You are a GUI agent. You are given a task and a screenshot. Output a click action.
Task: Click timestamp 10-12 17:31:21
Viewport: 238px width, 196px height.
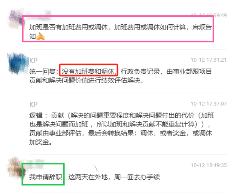coord(209,60)
